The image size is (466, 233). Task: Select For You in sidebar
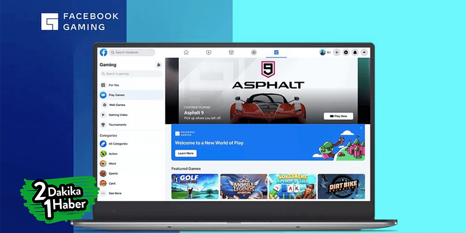click(x=131, y=85)
